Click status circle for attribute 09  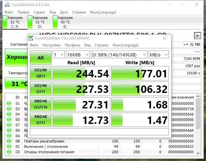[x=9, y=130]
